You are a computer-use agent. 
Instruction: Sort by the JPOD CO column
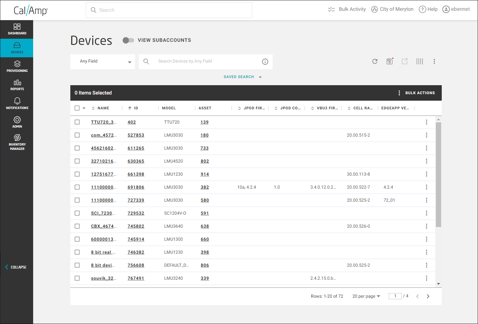287,108
